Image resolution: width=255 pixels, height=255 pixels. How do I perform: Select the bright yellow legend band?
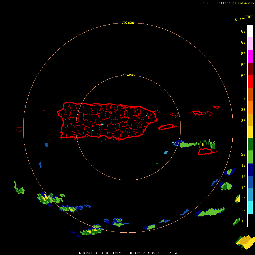click(x=250, y=132)
